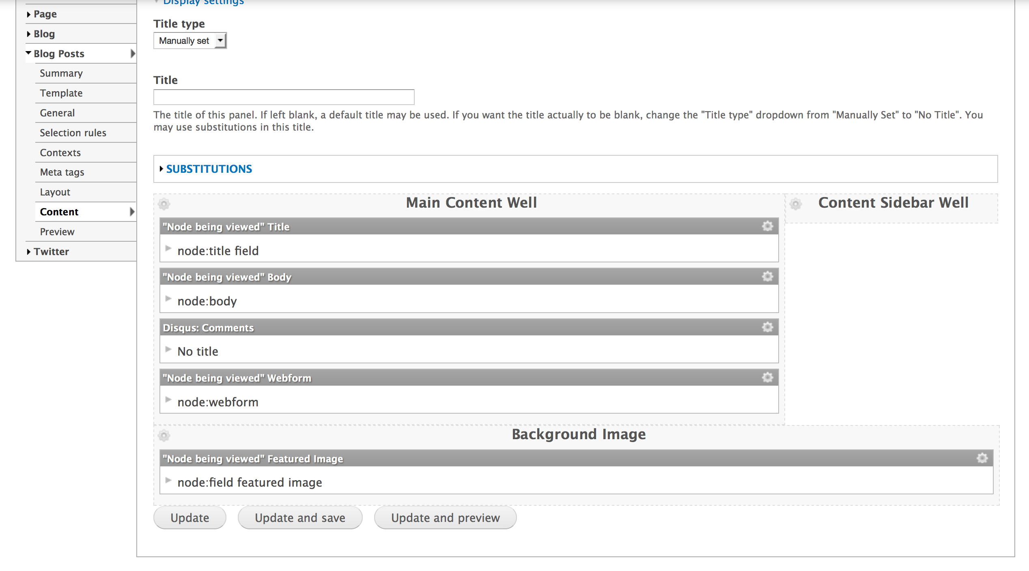
Task: Click the settings gear on Featured Image block
Action: [x=983, y=459]
